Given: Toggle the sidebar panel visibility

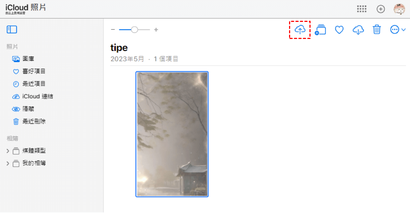Looking at the screenshot, I should pos(12,30).
